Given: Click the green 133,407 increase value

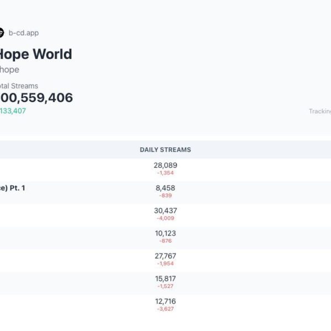Looking at the screenshot, I should tap(13, 111).
